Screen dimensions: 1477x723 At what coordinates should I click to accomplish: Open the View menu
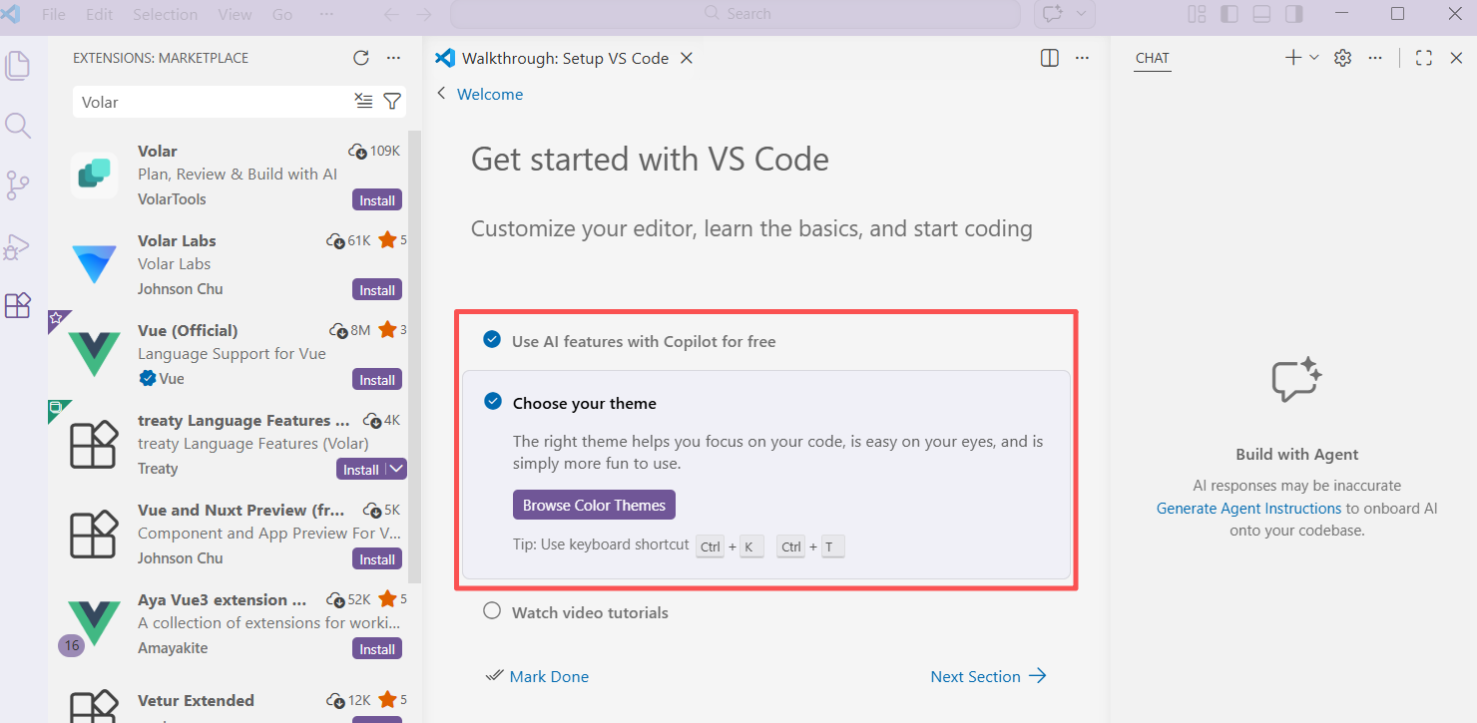pos(235,14)
